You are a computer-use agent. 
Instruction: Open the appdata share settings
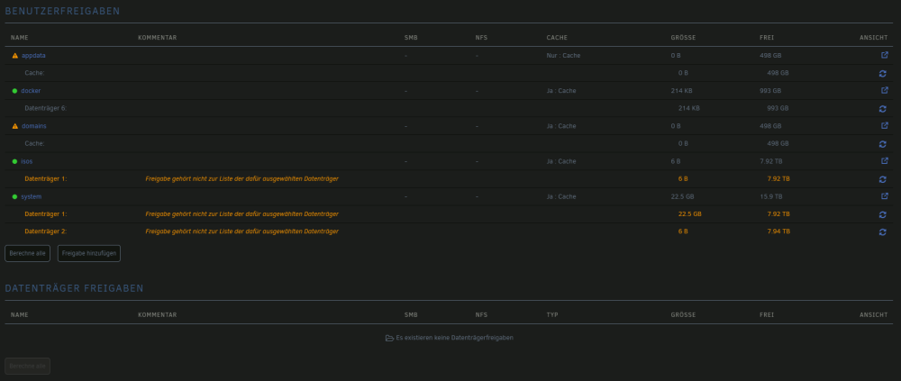tap(33, 56)
